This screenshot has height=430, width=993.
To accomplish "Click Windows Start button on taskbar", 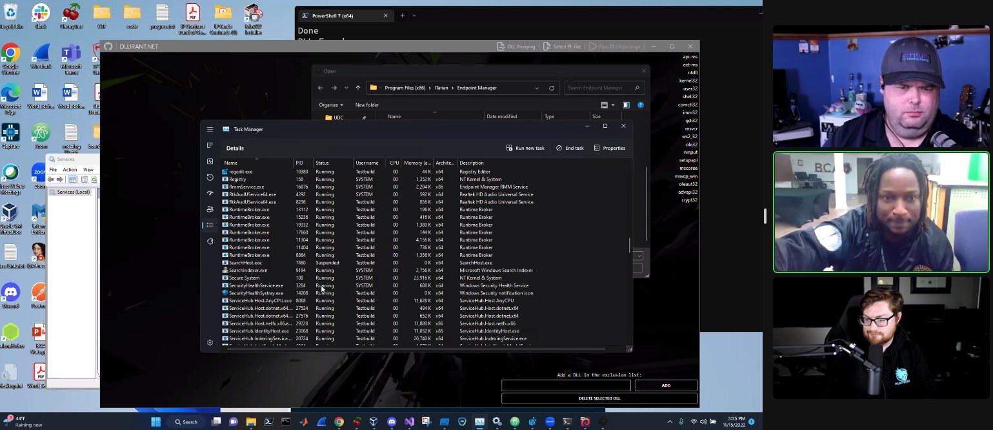I will point(155,422).
